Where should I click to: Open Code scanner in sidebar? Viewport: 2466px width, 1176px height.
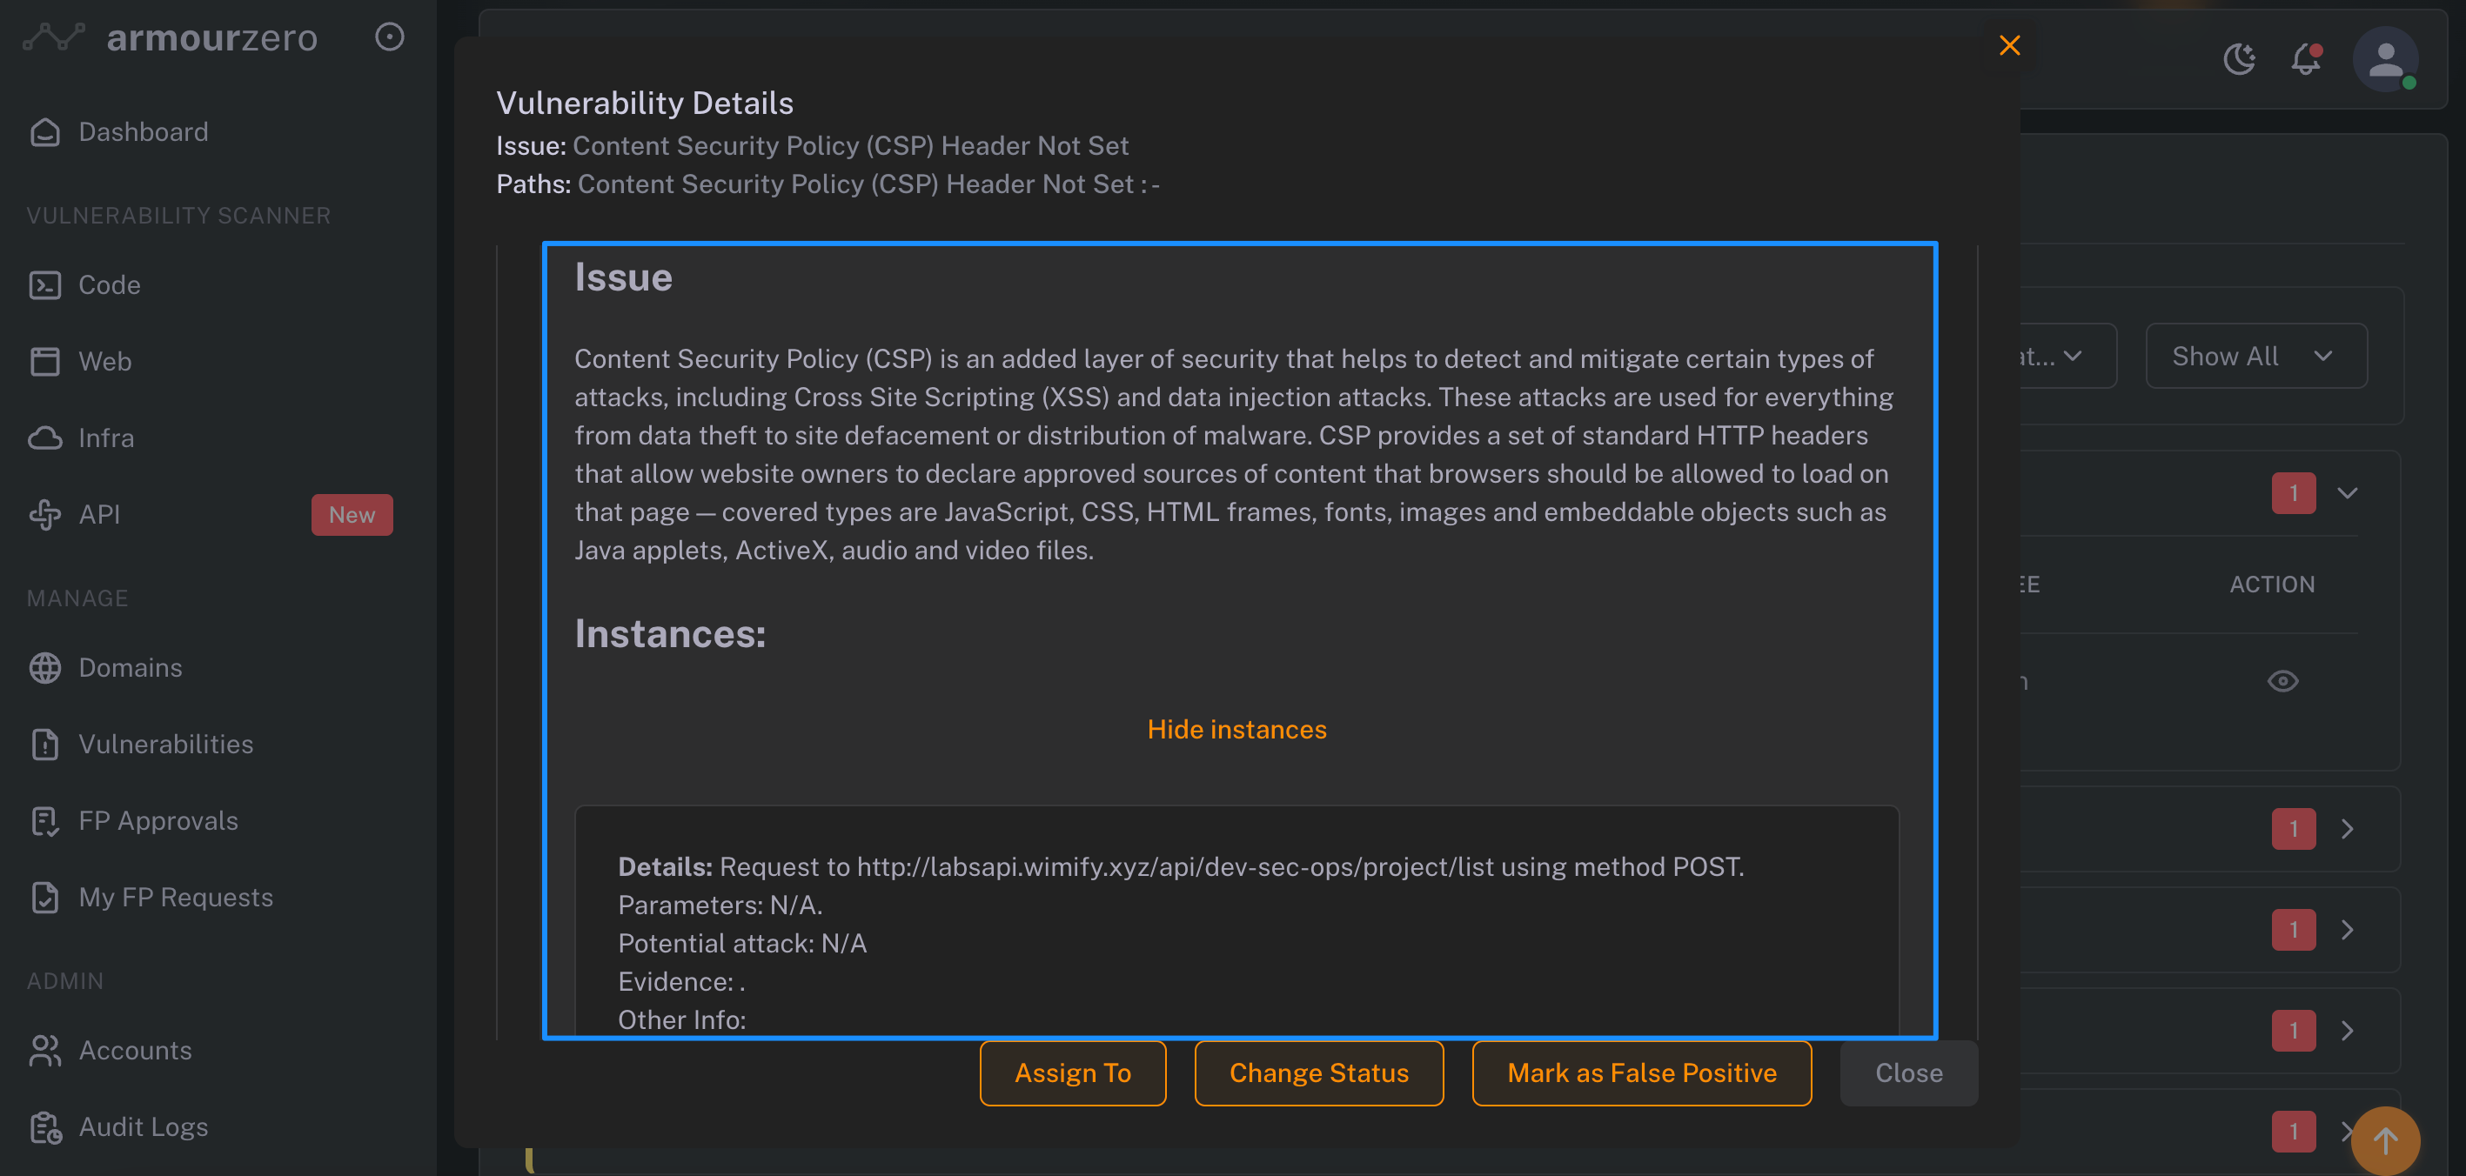[109, 285]
